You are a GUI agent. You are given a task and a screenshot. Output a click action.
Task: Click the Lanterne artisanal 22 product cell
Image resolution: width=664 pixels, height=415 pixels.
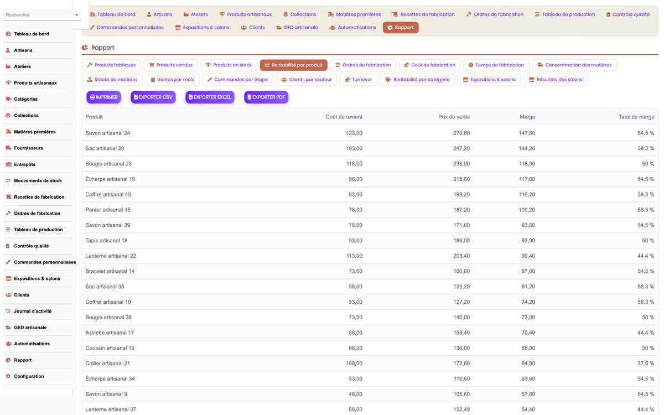click(x=111, y=256)
